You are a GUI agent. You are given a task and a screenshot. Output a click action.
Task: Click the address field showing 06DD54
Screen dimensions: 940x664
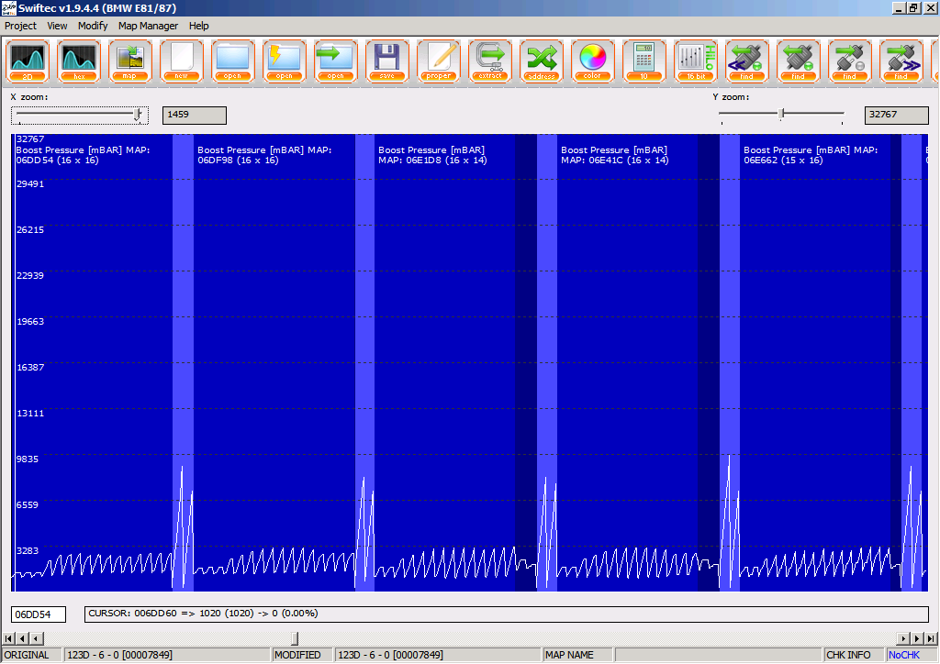(x=39, y=614)
